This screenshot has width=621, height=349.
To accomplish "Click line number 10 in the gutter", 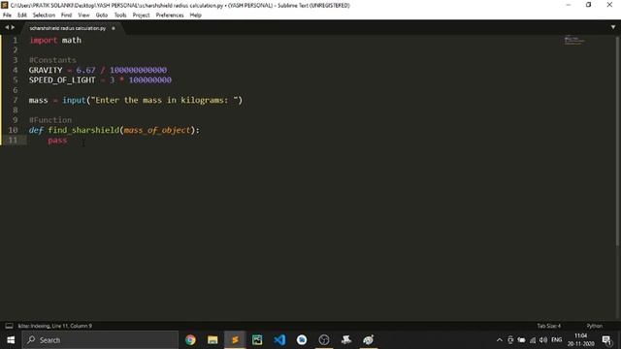I will click(x=13, y=130).
